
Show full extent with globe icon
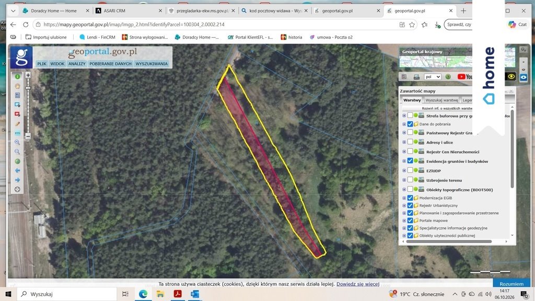[17, 161]
